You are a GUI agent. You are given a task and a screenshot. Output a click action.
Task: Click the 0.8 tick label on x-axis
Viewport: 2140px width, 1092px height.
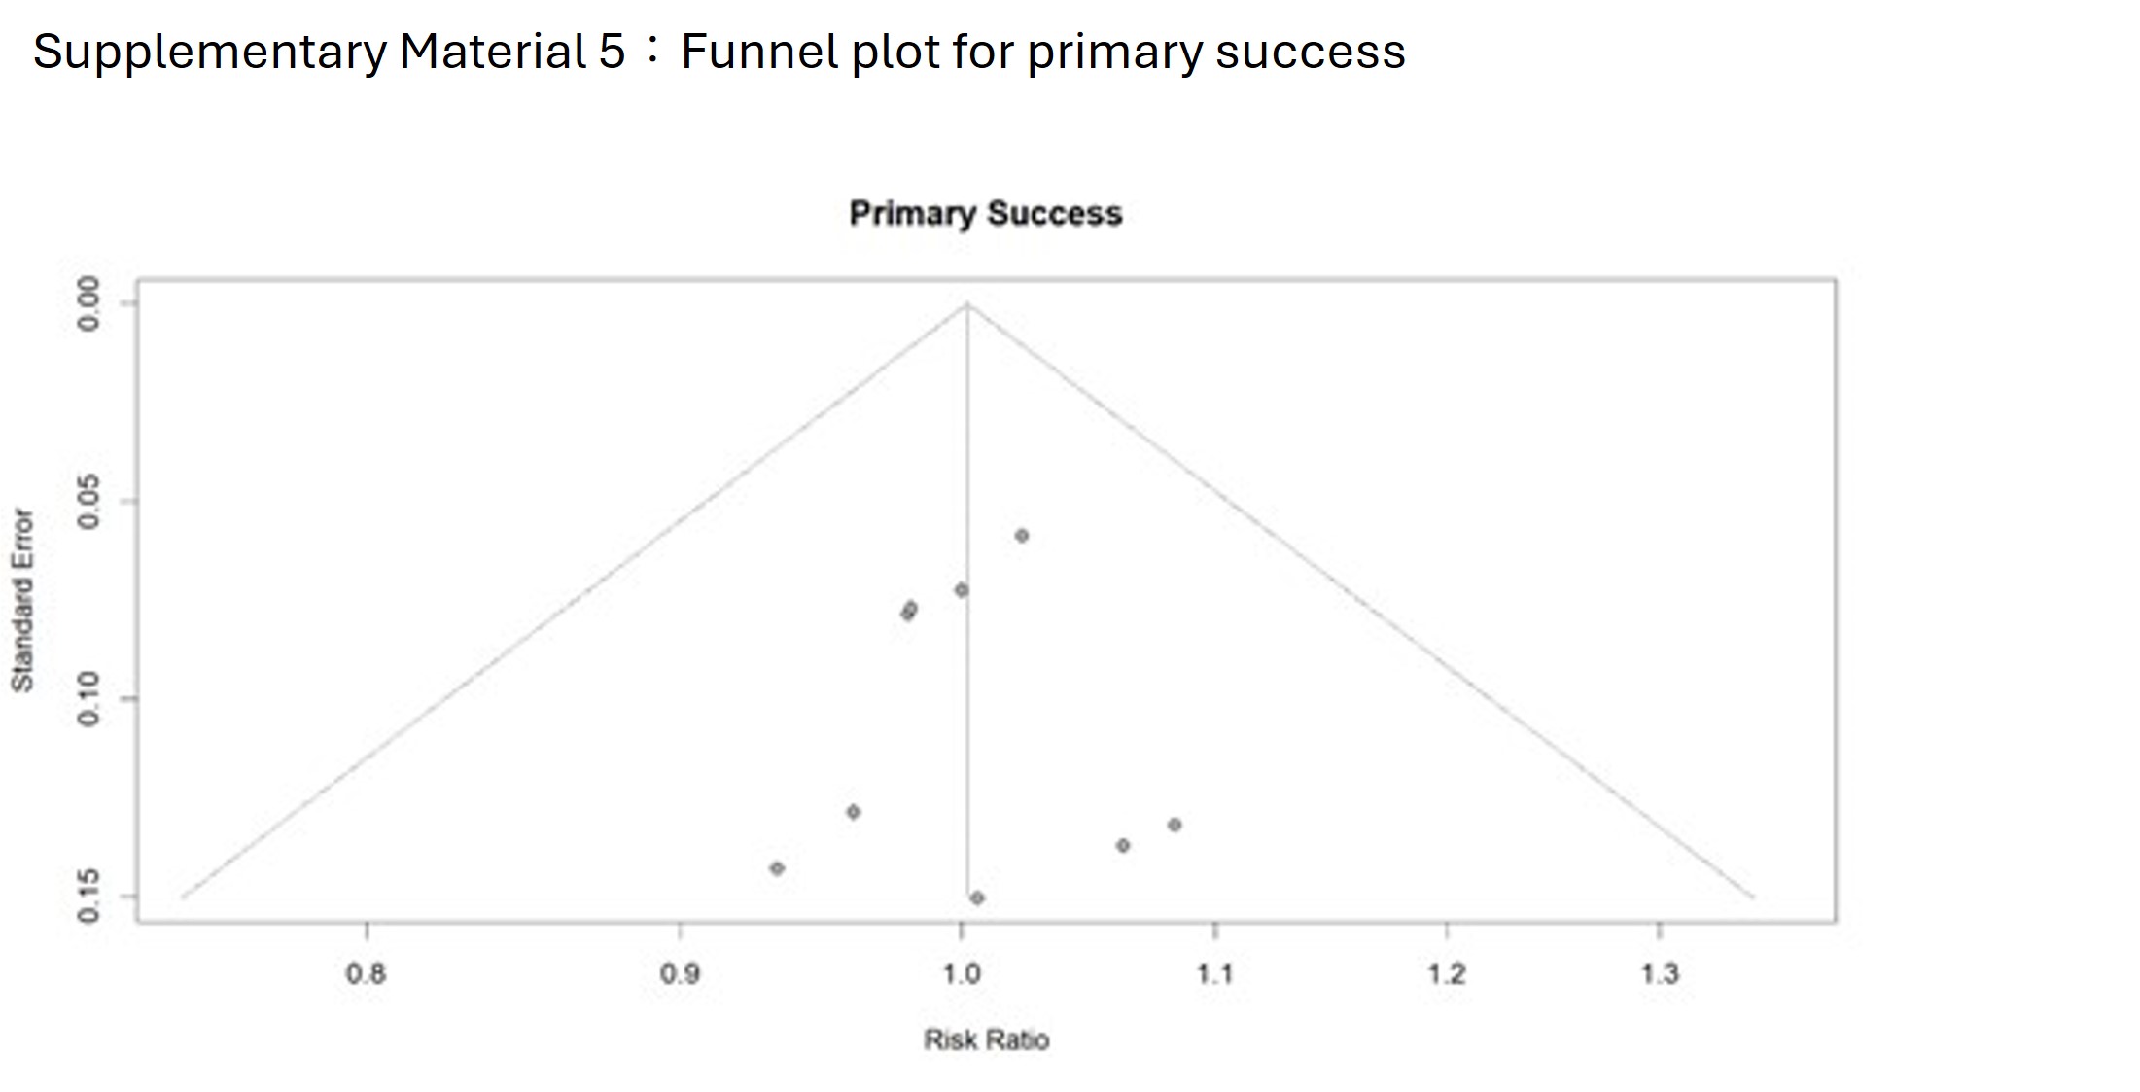point(366,973)
